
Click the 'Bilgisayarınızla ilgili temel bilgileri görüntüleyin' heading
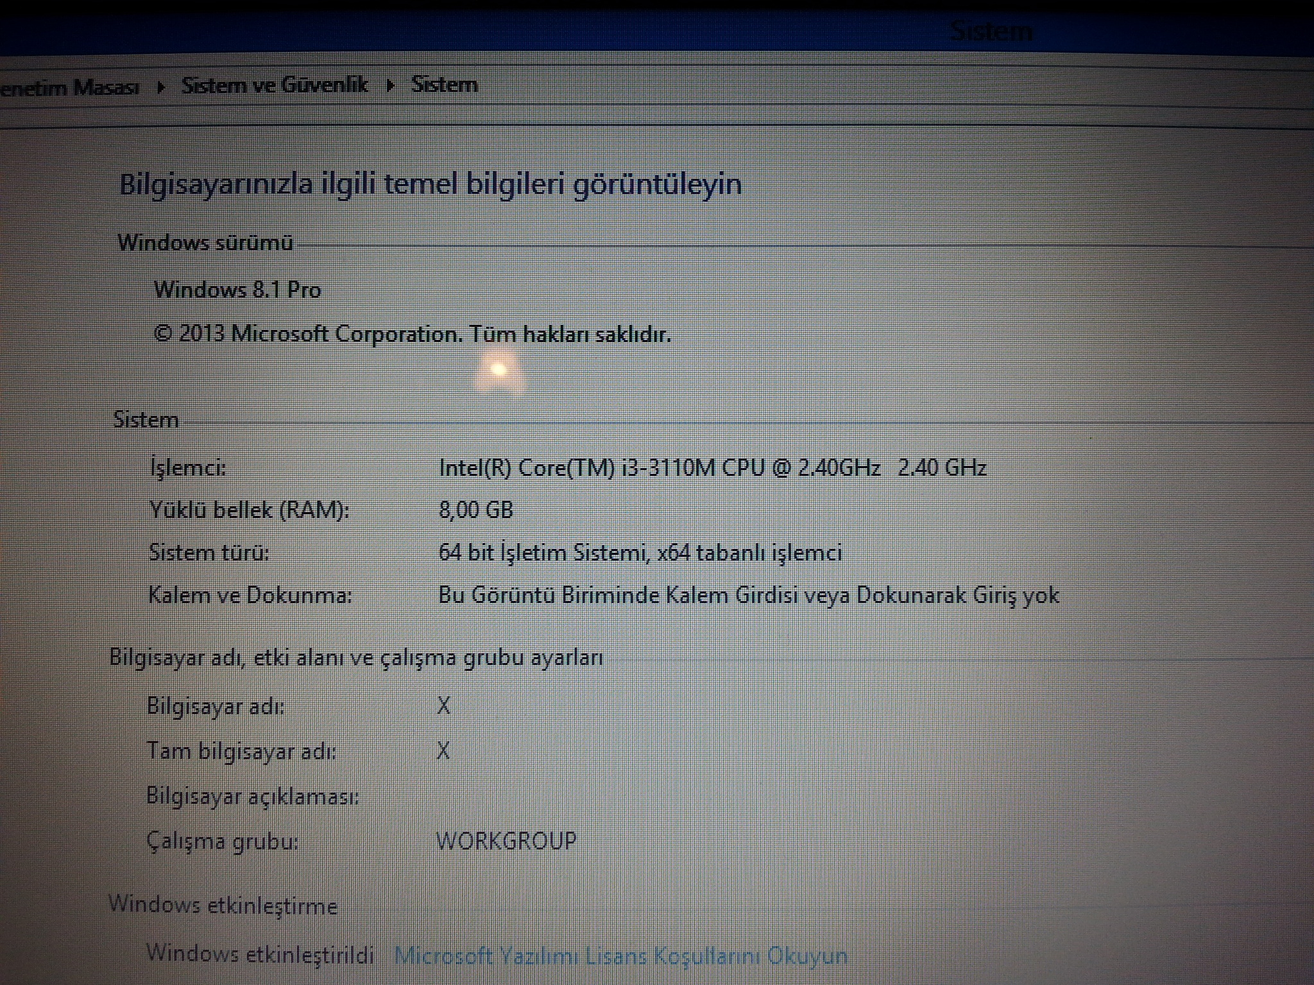[x=431, y=185]
